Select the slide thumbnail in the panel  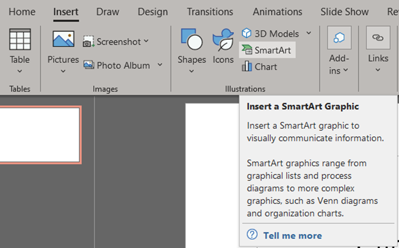[40, 135]
